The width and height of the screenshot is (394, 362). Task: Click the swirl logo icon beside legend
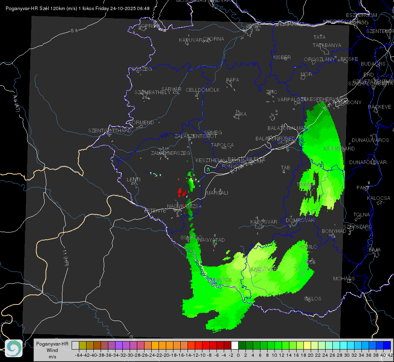point(14,348)
